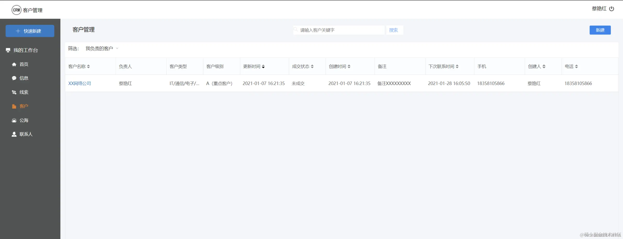Viewport: 623px width, 239px height.
Task: Sort by 更新时间 column arrows
Action: pyautogui.click(x=263, y=67)
